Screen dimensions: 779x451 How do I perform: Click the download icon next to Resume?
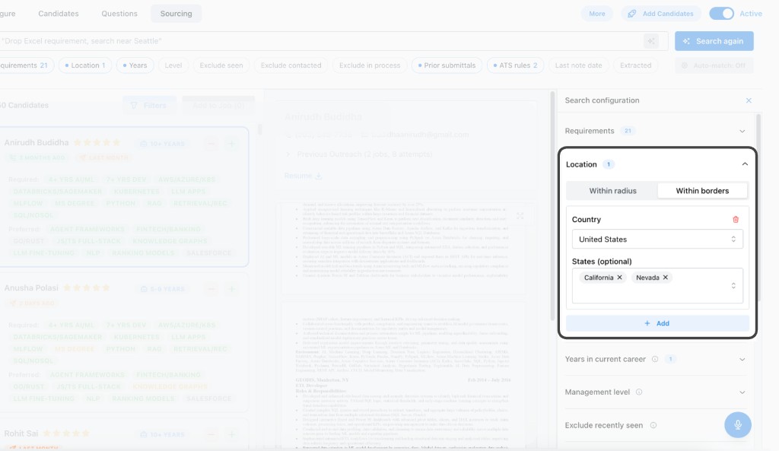(x=319, y=176)
